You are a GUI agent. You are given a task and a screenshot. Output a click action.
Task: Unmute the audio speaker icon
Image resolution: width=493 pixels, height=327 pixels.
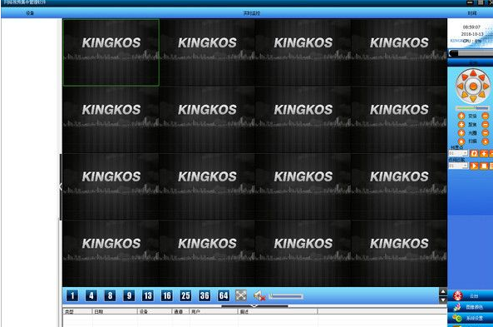pos(259,296)
